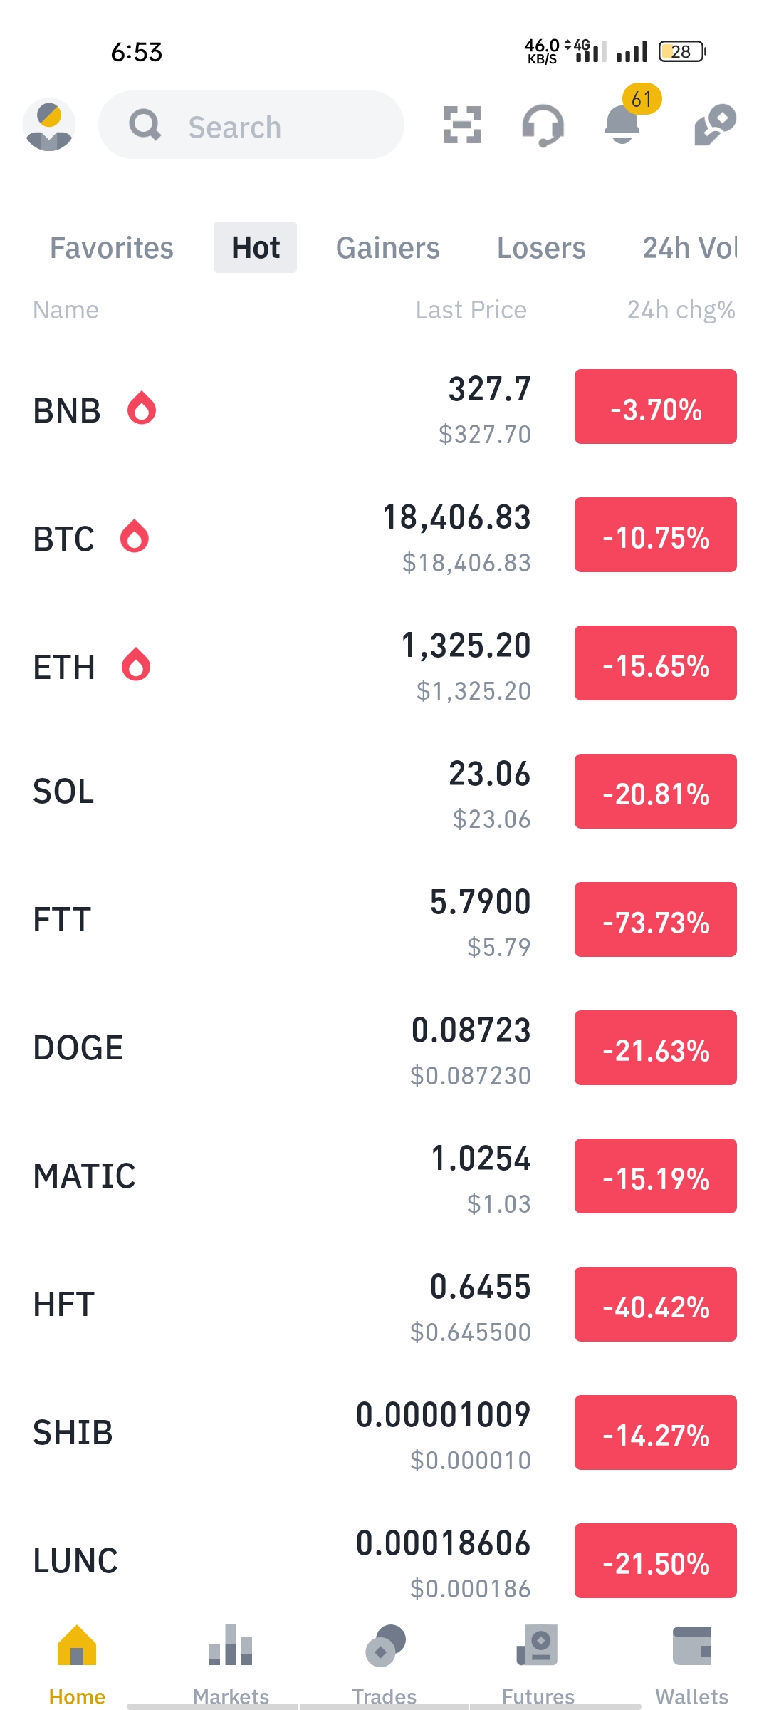Open the SOL market row
769x1710 pixels.
(x=384, y=792)
